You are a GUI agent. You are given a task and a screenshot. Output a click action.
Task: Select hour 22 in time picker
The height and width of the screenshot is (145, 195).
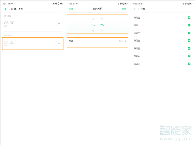pyautogui.click(x=93, y=19)
